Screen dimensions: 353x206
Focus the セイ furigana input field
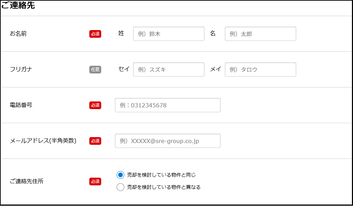[168, 70]
